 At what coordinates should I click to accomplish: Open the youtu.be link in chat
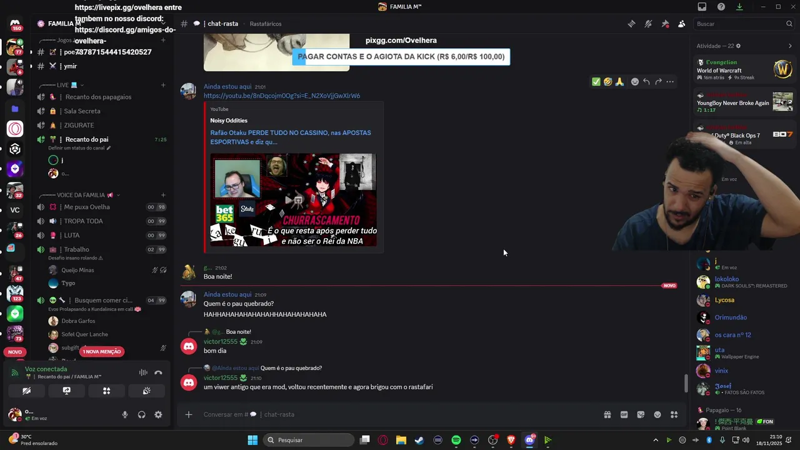click(x=282, y=96)
